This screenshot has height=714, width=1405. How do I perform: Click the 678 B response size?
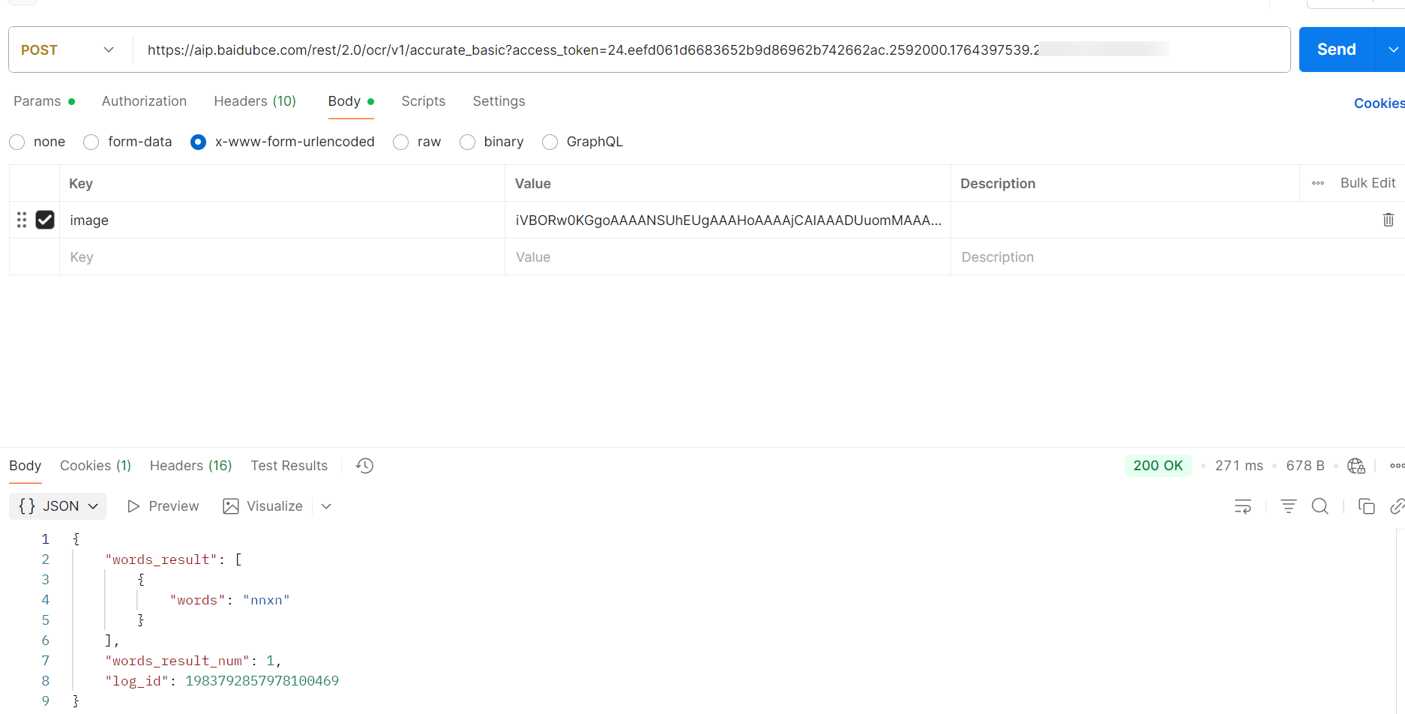click(1305, 466)
